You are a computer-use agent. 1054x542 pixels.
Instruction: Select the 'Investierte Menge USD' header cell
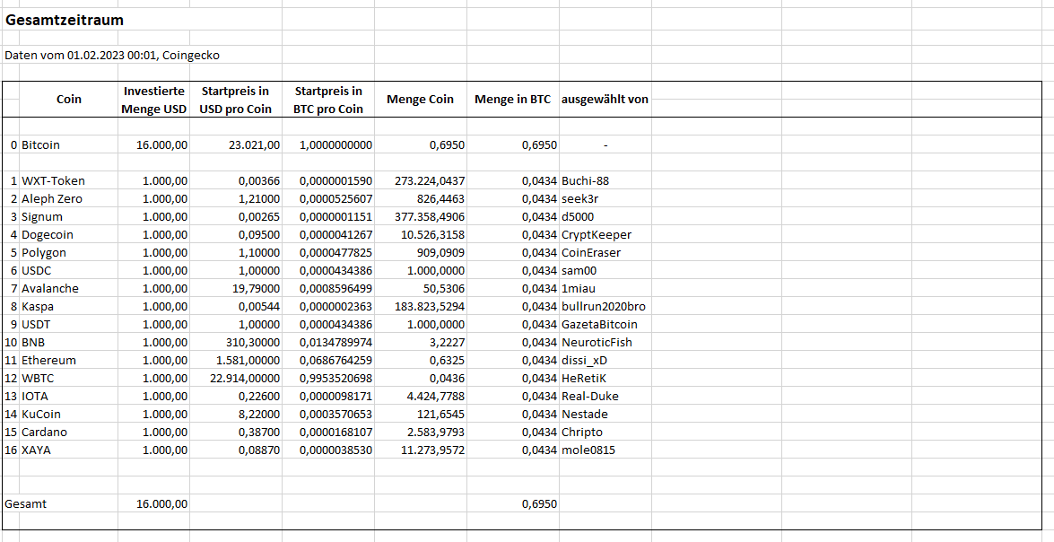point(154,100)
